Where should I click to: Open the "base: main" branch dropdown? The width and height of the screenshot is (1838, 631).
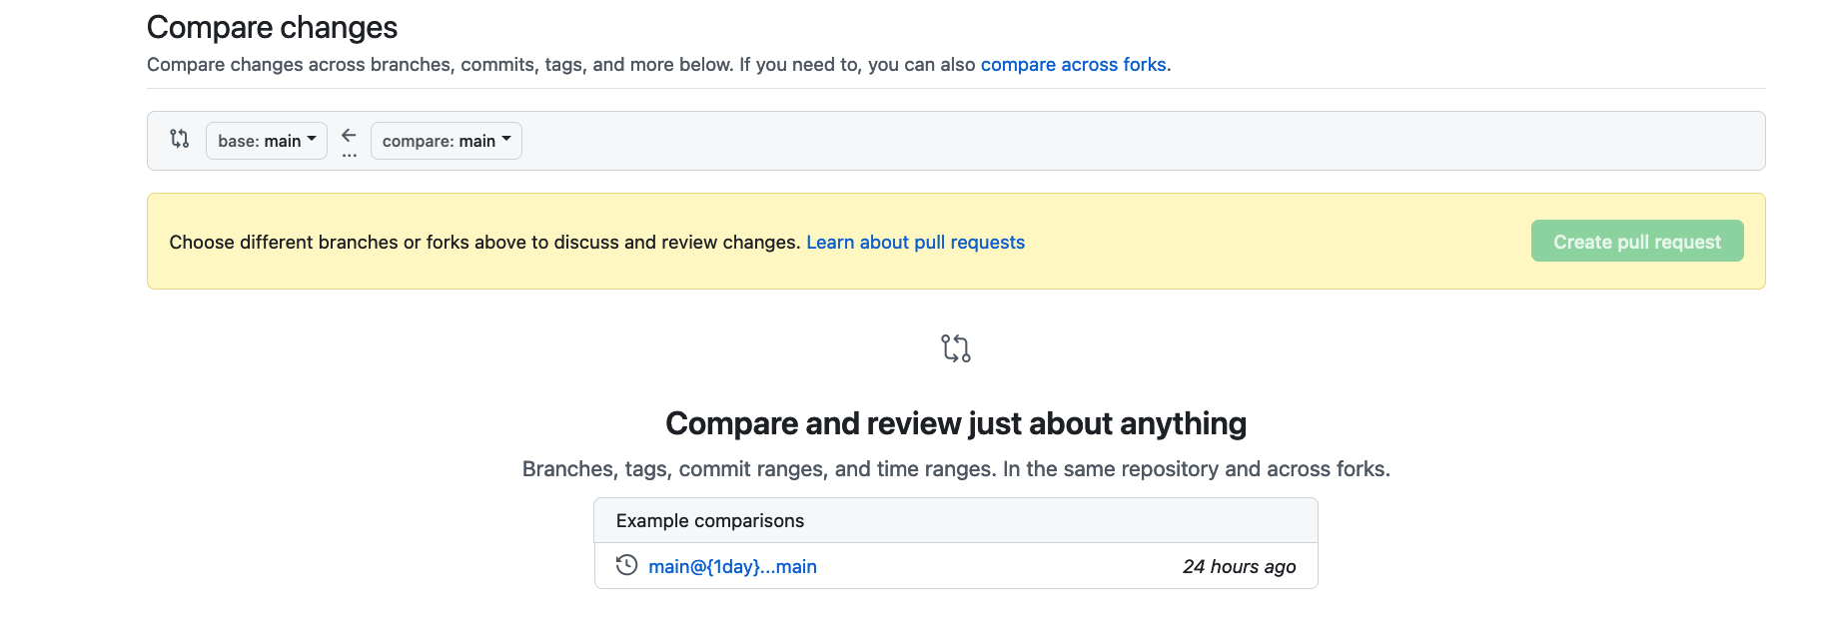(266, 141)
